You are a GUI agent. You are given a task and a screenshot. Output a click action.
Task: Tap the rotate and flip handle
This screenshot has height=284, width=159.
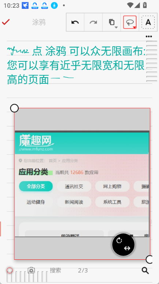coord(123,245)
